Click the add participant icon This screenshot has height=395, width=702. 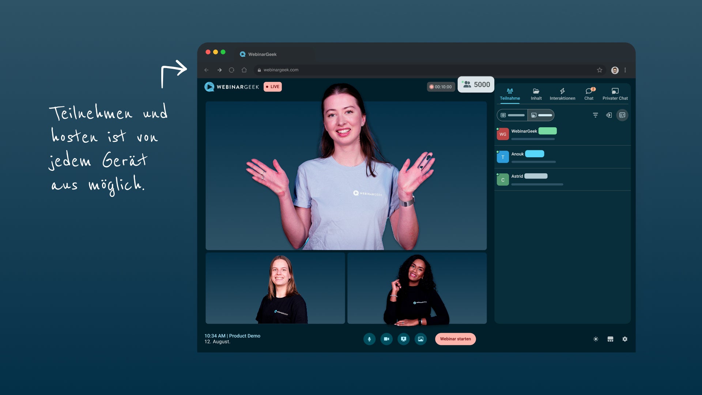(x=622, y=115)
